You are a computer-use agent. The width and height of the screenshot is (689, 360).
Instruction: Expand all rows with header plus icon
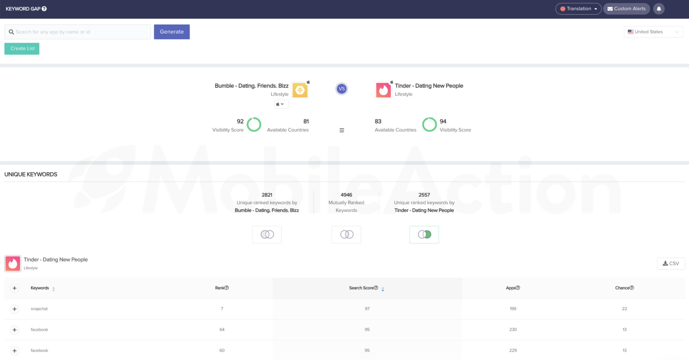15,288
